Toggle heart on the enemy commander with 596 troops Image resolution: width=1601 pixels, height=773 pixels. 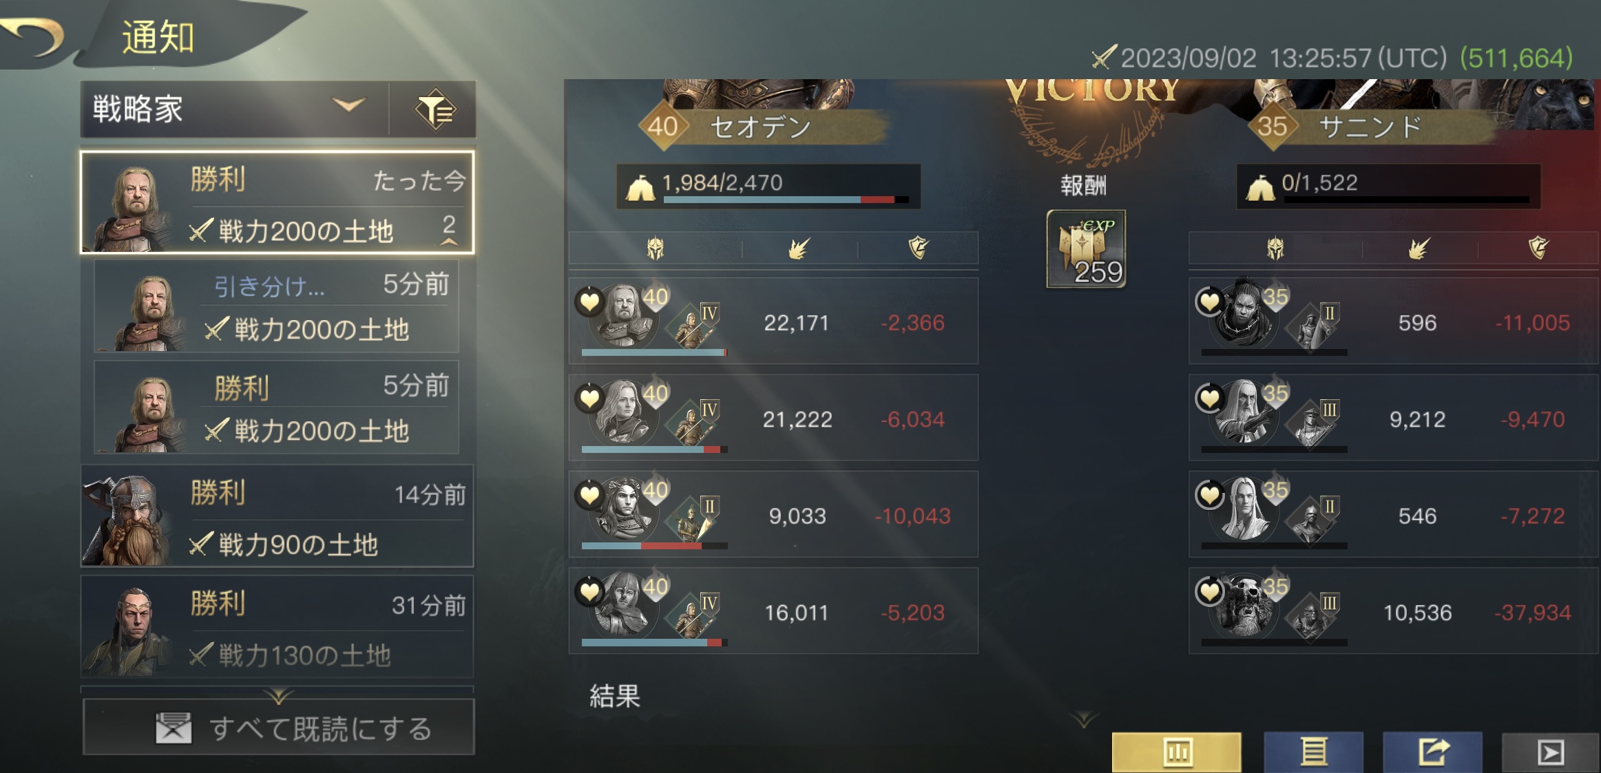click(1210, 301)
